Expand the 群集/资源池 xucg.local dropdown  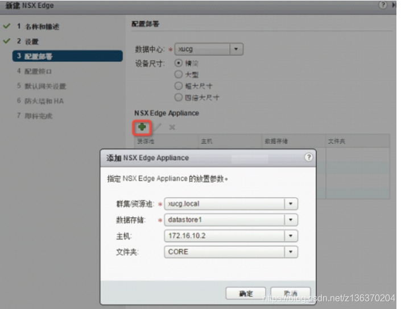coord(291,204)
